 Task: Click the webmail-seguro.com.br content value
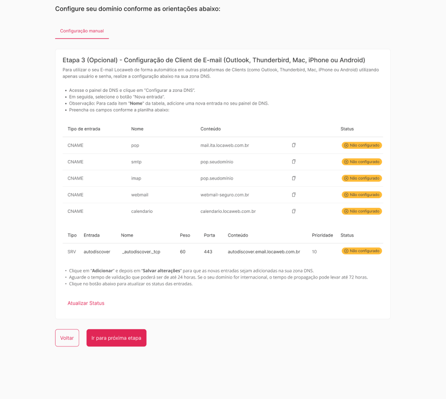(x=225, y=195)
